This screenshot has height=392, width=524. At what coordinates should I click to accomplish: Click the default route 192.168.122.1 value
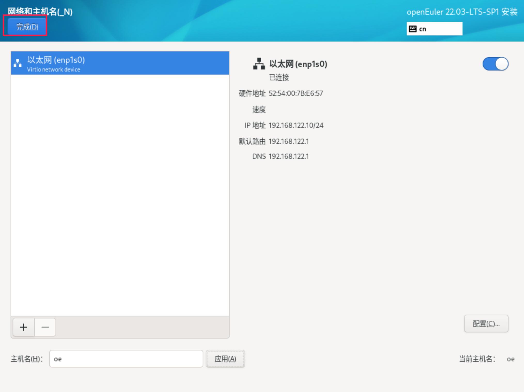click(289, 142)
